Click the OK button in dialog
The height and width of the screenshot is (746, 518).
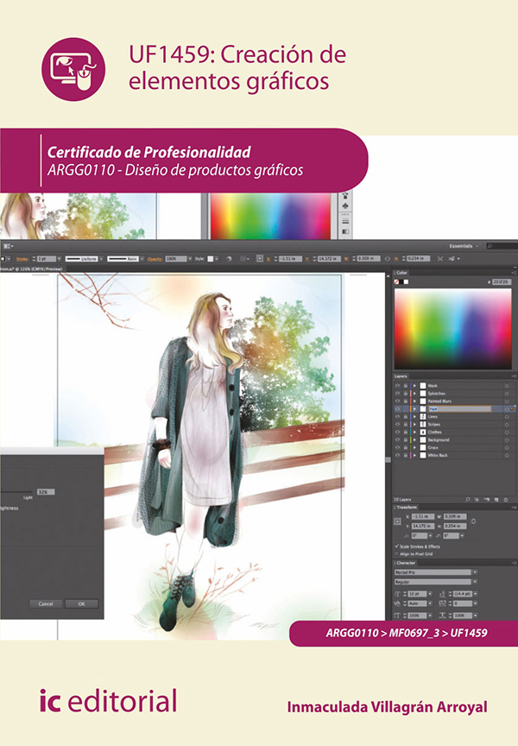(81, 604)
